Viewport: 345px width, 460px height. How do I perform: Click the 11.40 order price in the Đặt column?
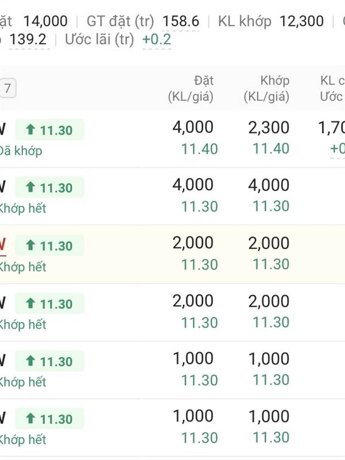(200, 149)
